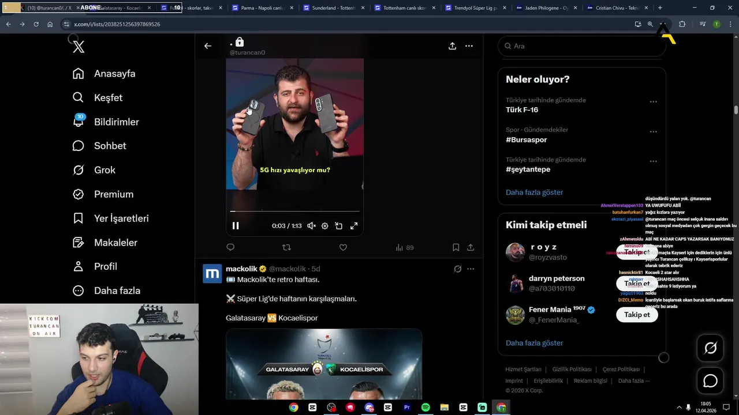Go to Anasayfa in the sidebar
Image resolution: width=739 pixels, height=415 pixels.
click(104, 74)
